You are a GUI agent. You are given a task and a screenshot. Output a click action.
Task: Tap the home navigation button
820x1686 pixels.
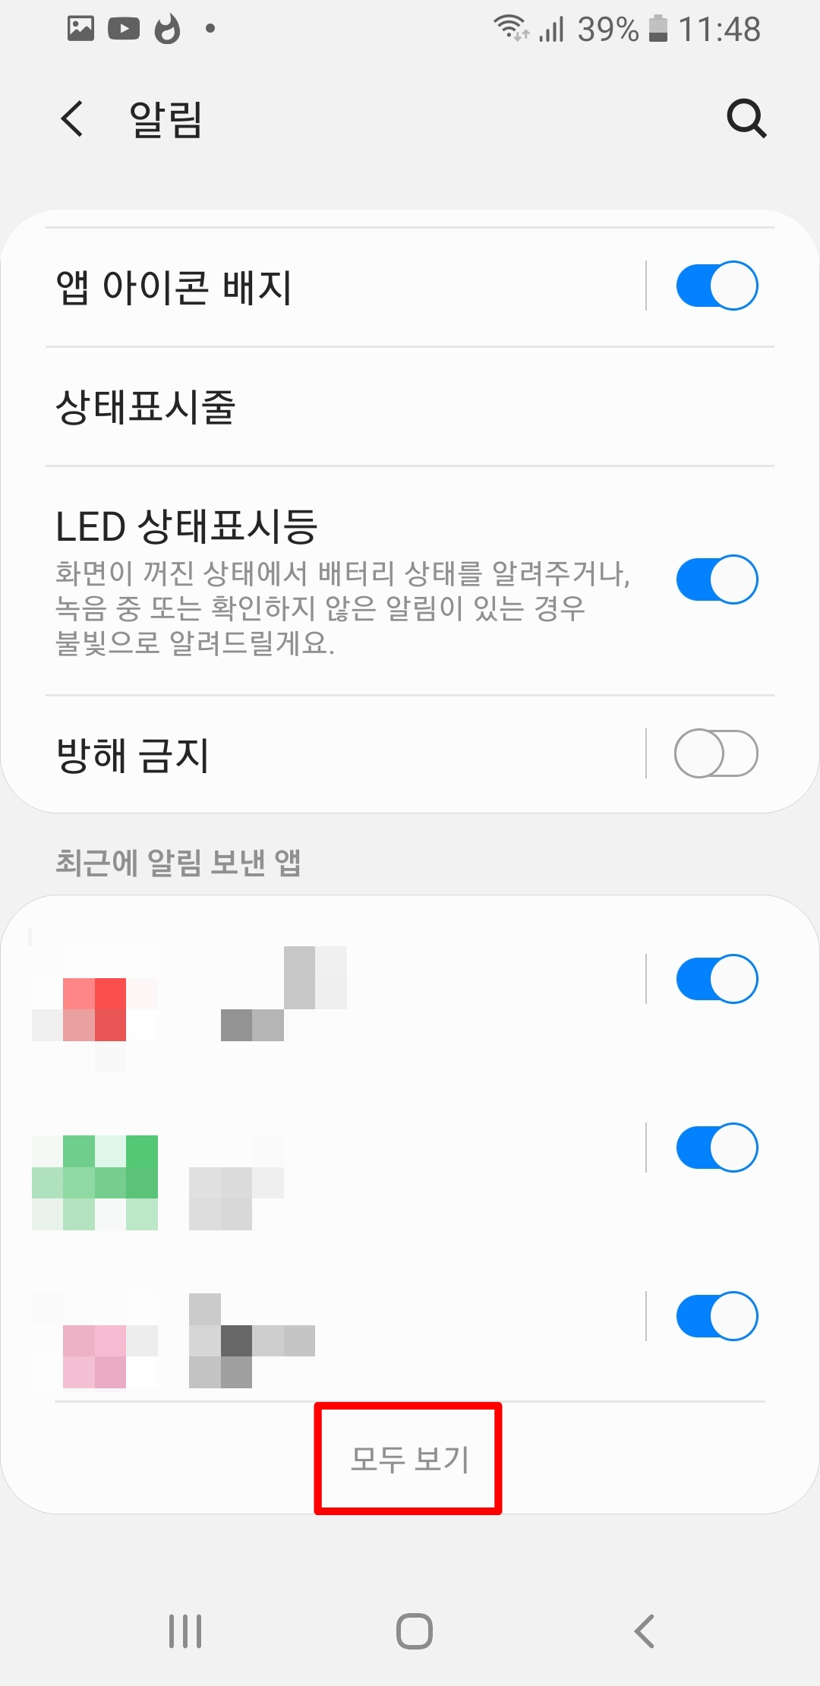[415, 1631]
